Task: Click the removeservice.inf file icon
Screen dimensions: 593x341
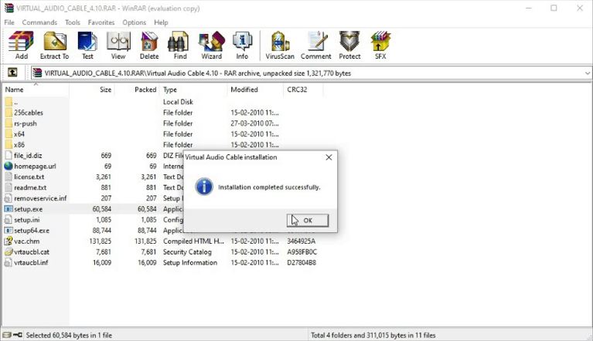Action: (9, 198)
